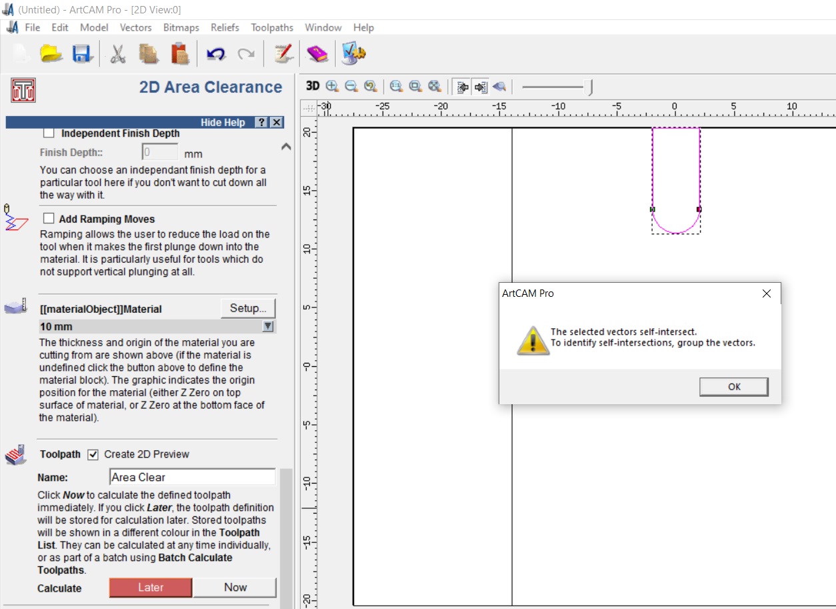This screenshot has height=609, width=836.
Task: Enable Independent Finish Depth checkbox
Action: 49,133
